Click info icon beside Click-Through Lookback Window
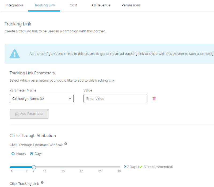The image size is (214, 187). [66, 144]
